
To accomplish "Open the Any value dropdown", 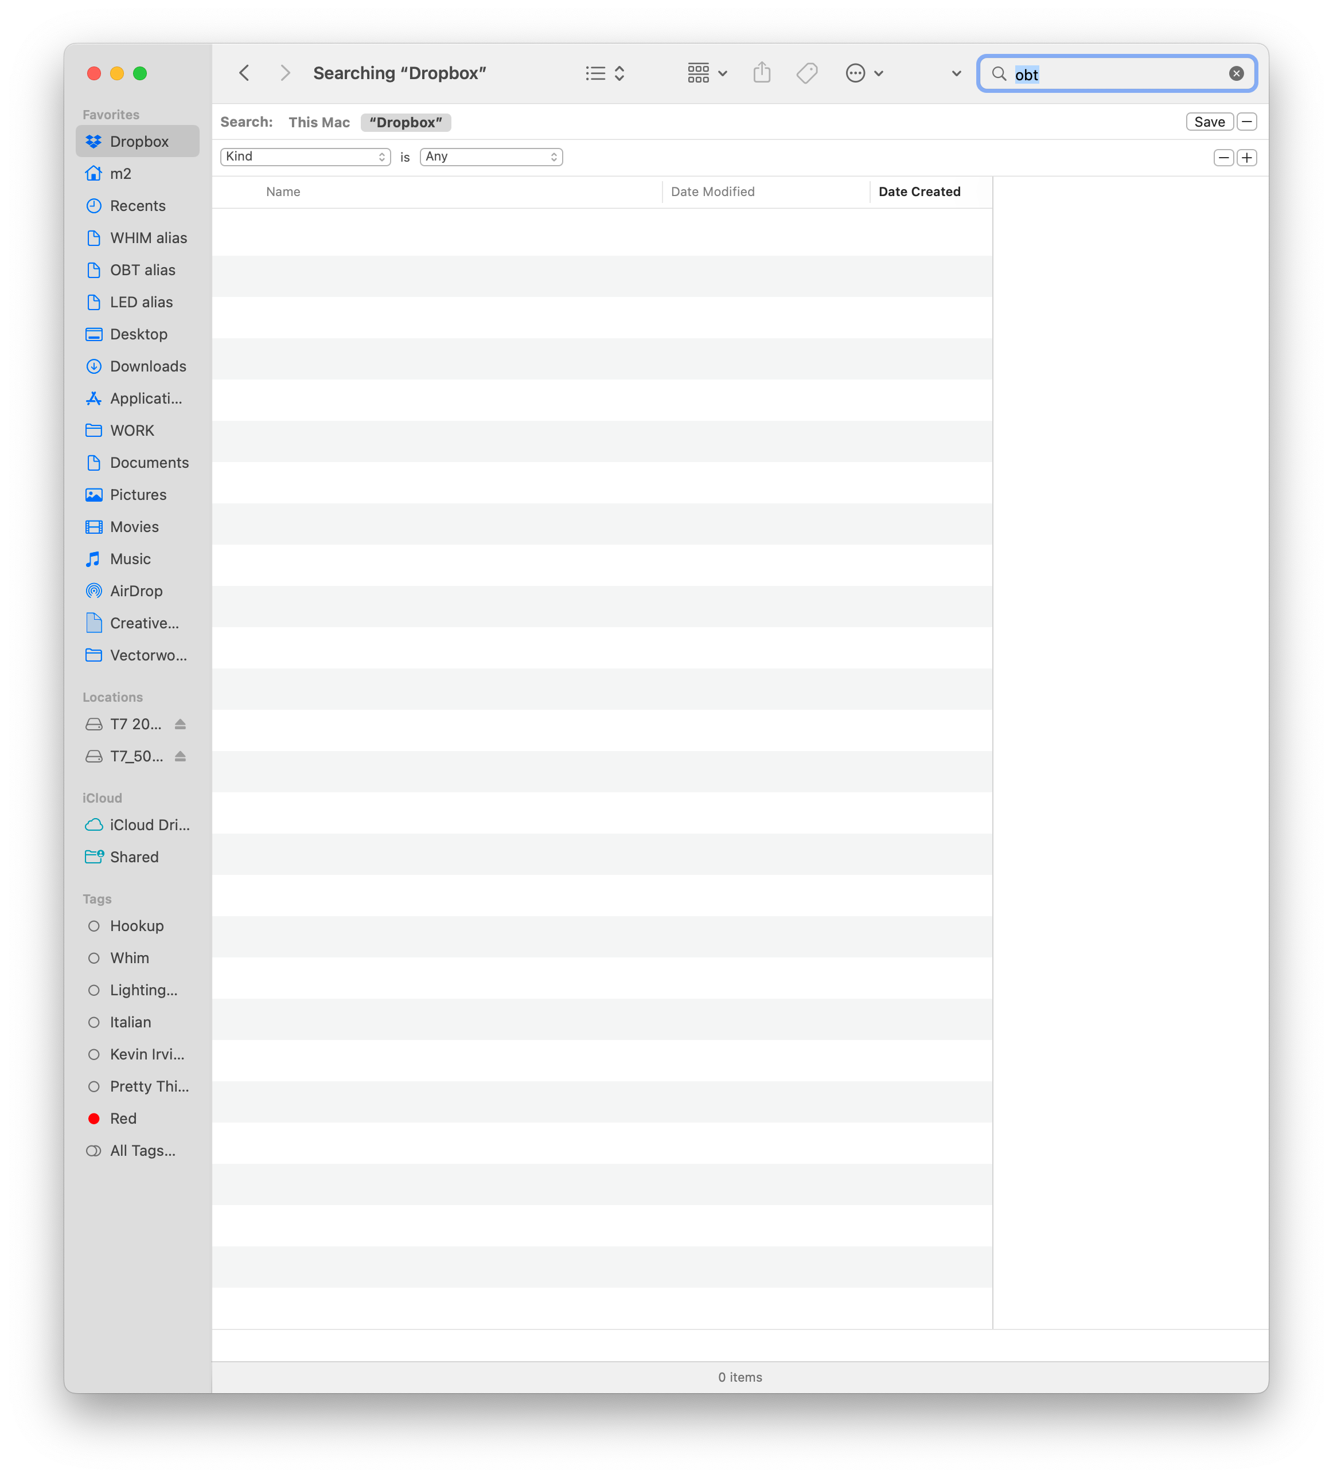I will [x=491, y=157].
